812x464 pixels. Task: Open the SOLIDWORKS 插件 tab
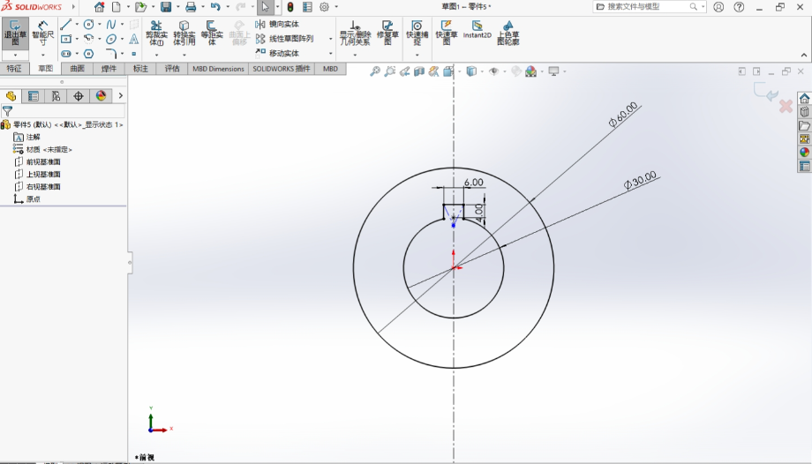pyautogui.click(x=282, y=68)
